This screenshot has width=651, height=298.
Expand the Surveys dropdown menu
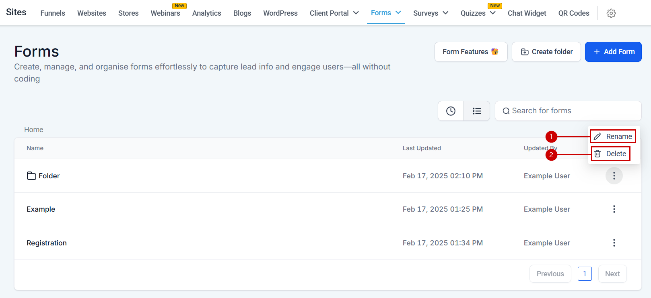[430, 13]
